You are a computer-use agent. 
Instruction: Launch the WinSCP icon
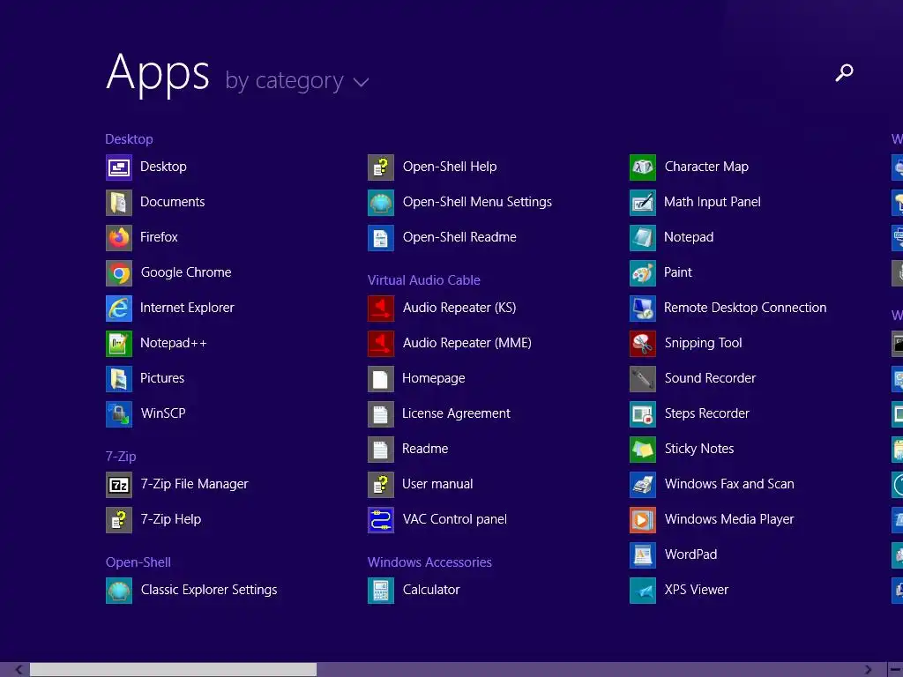coord(119,414)
